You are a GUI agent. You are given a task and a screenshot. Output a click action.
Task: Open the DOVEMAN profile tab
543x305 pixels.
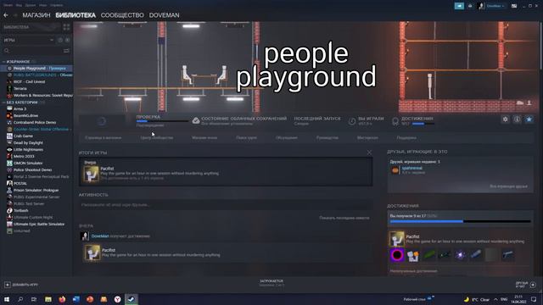click(x=164, y=15)
